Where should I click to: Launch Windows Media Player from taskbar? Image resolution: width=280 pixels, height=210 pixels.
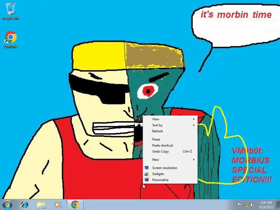(57, 205)
